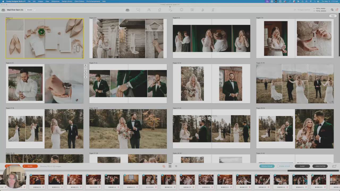The height and width of the screenshot is (191, 340).
Task: Open the Help menu
Action: point(104,1)
